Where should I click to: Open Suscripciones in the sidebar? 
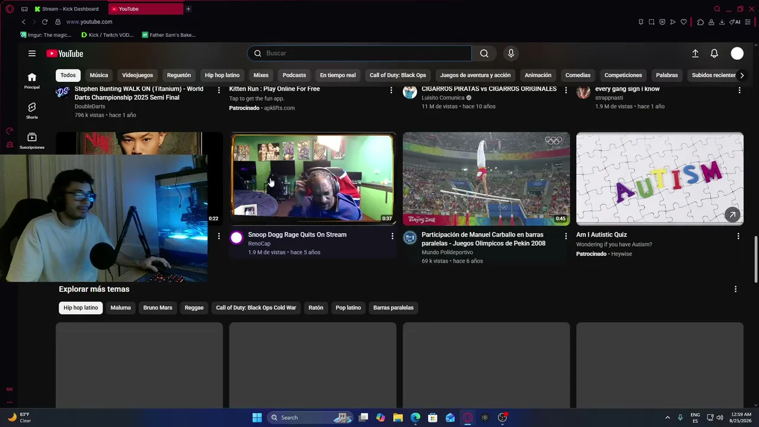coord(32,141)
